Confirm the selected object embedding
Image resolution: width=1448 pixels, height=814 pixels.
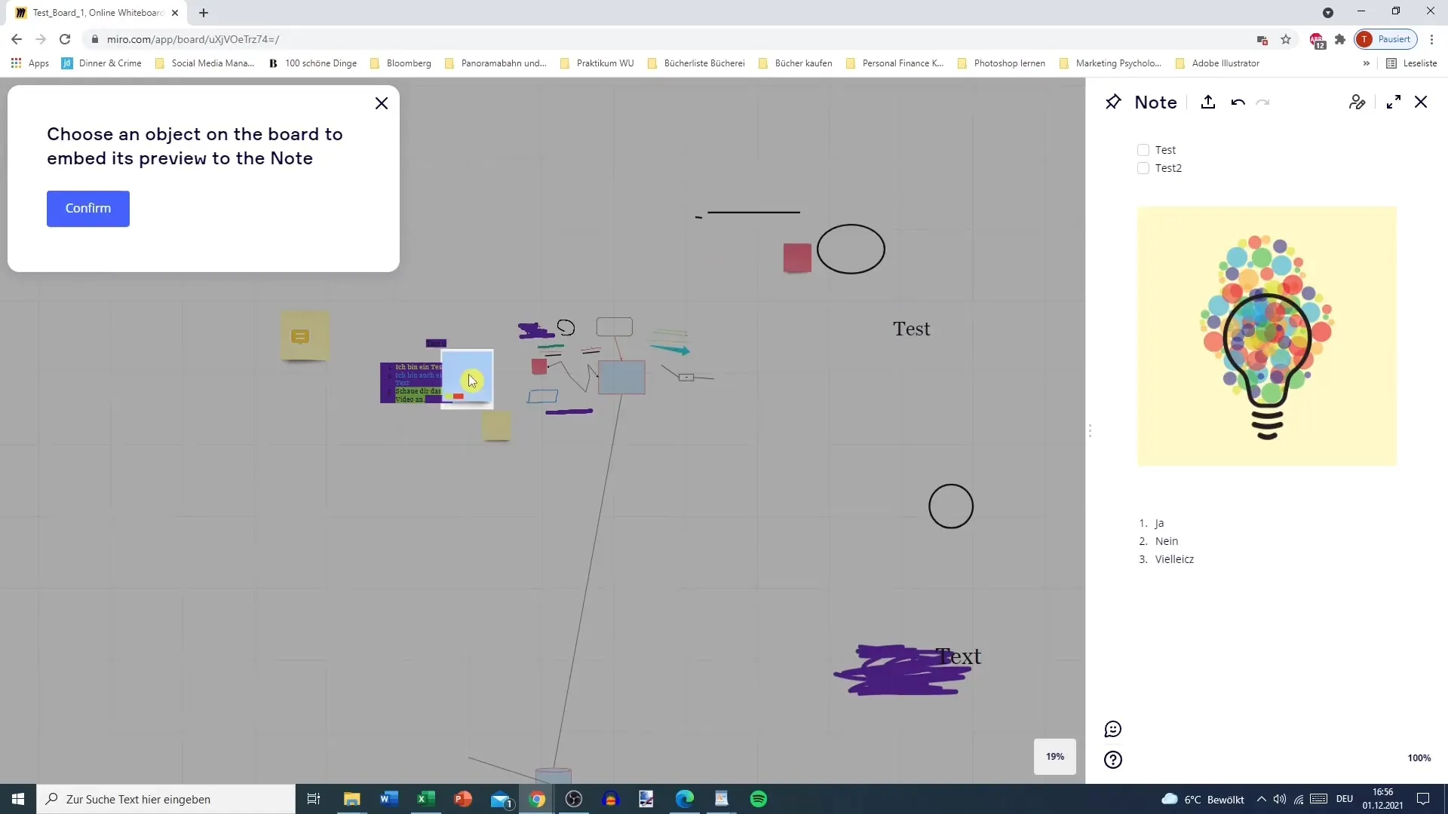tap(87, 209)
